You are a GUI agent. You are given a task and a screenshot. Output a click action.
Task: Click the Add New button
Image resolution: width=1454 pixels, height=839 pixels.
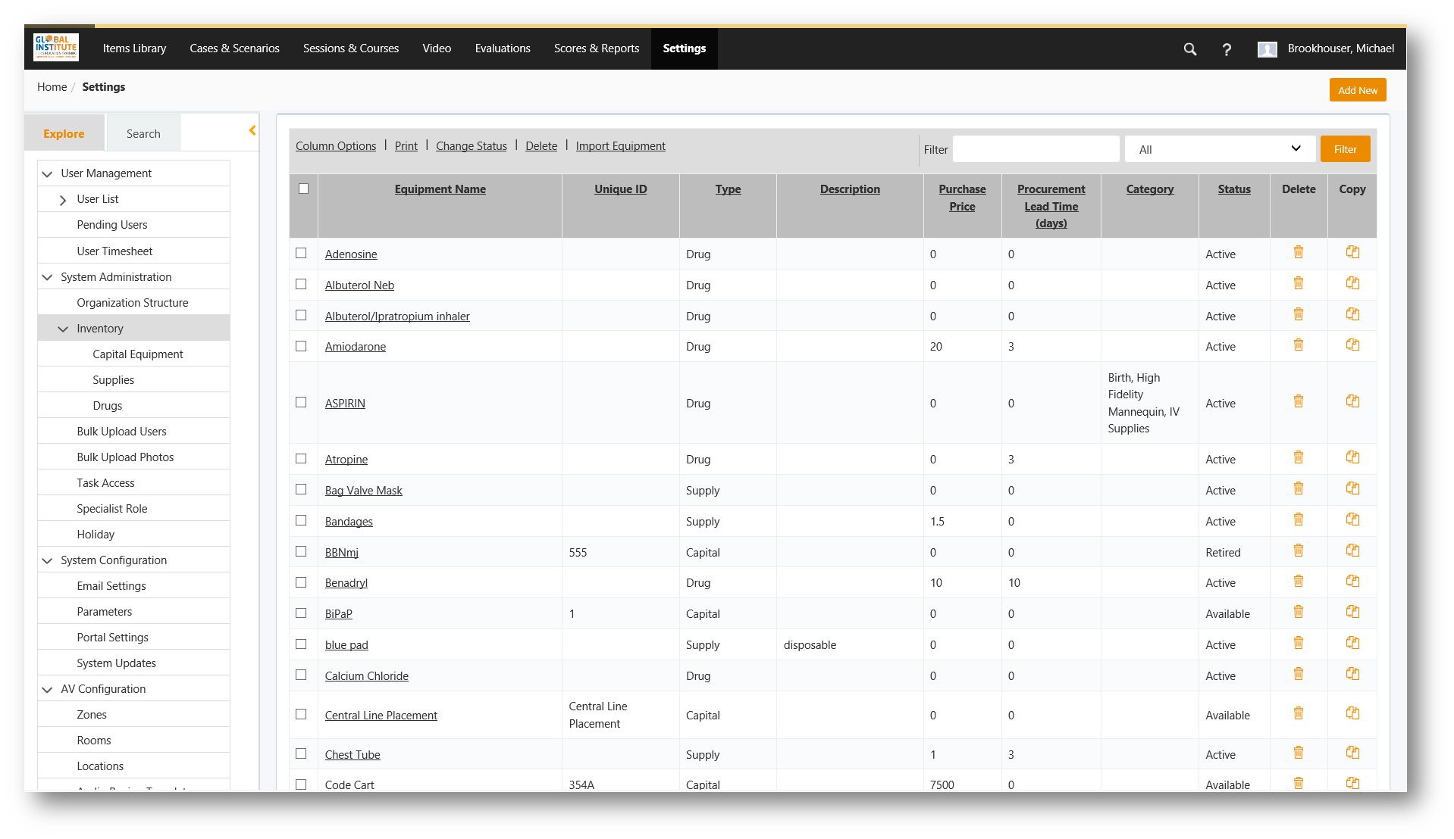click(1357, 90)
